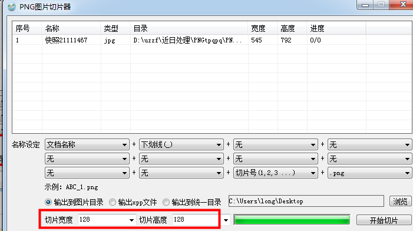Open the 文档名称 naming dropdown
This screenshot has height=231, width=413.
coord(87,144)
